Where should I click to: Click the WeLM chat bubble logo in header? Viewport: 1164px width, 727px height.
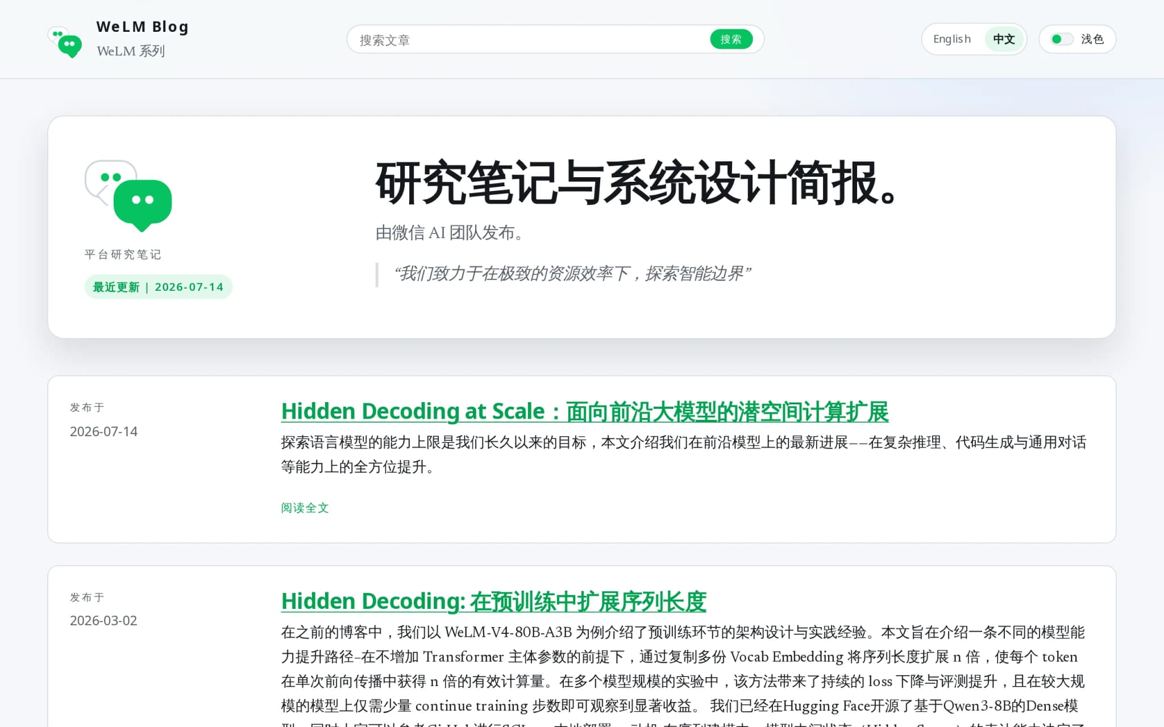point(65,42)
